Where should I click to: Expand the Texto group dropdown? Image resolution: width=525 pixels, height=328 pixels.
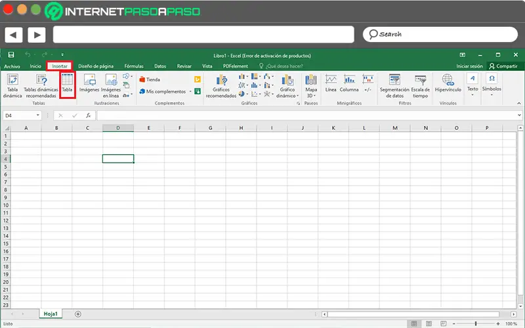(x=472, y=95)
